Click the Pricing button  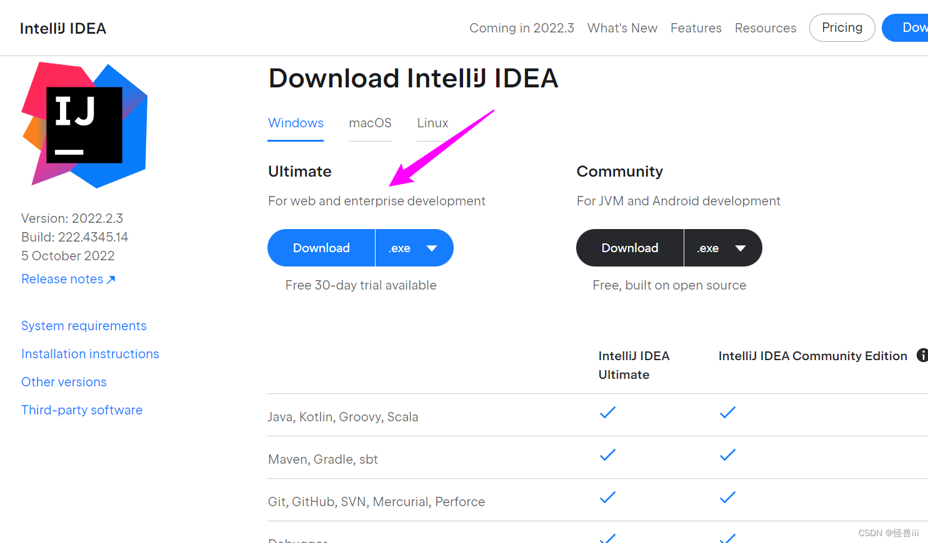tap(842, 27)
